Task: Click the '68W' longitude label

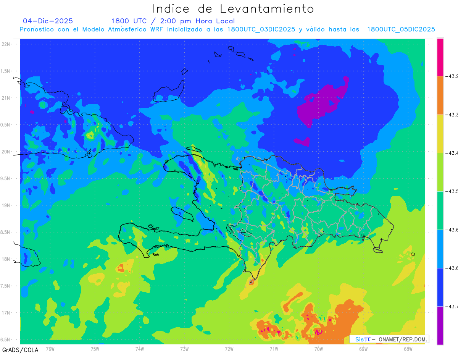Action: pyautogui.click(x=408, y=349)
